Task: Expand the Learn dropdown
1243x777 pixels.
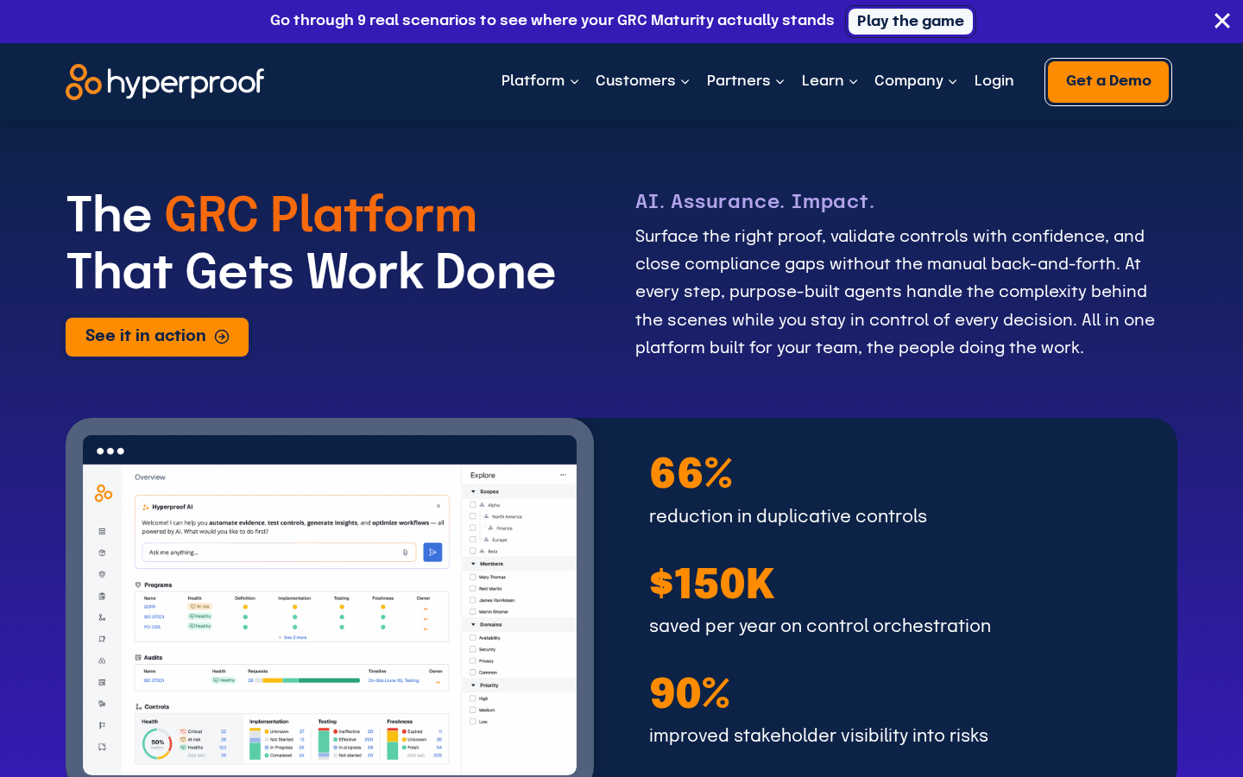Action: (x=830, y=80)
